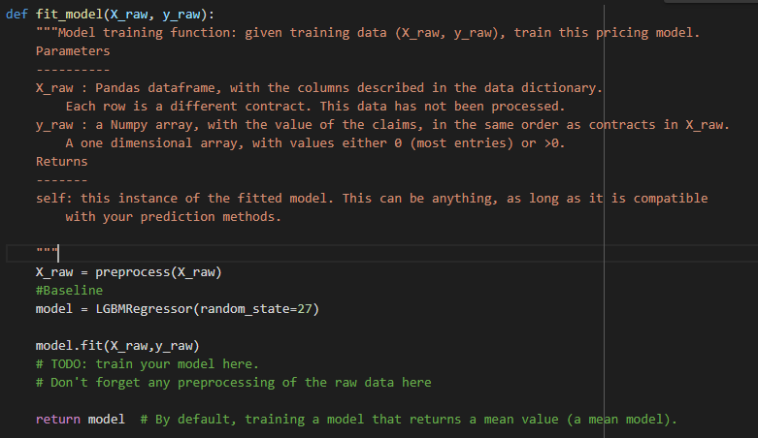Click LGBMRegressor in model assignment
This screenshot has width=758, height=438.
(144, 309)
